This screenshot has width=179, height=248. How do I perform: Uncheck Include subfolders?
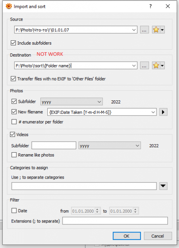[13, 43]
